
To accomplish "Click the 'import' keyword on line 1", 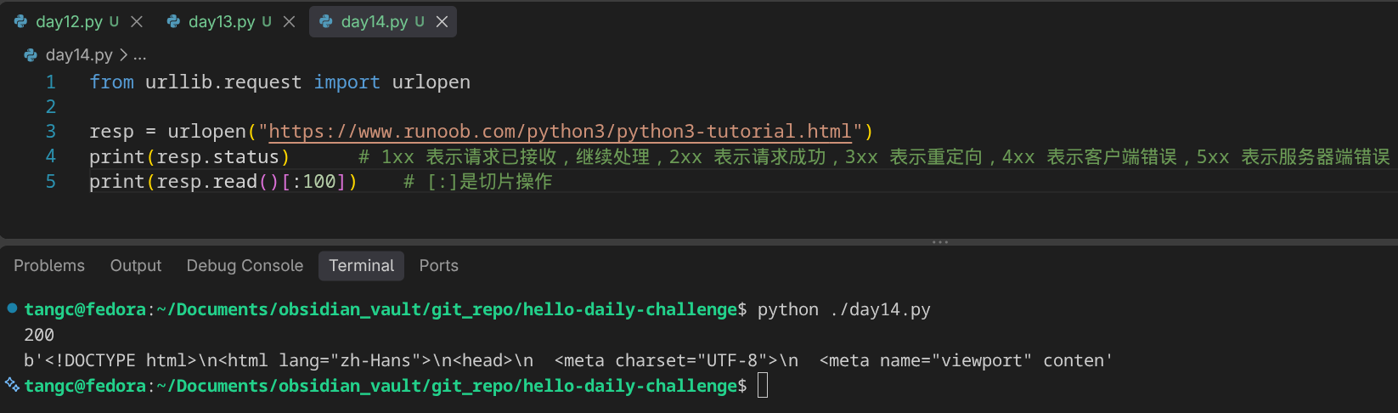I will point(347,82).
